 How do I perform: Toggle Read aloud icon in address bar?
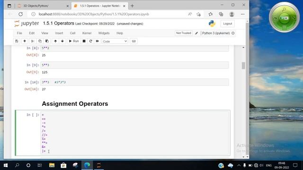[190, 14]
